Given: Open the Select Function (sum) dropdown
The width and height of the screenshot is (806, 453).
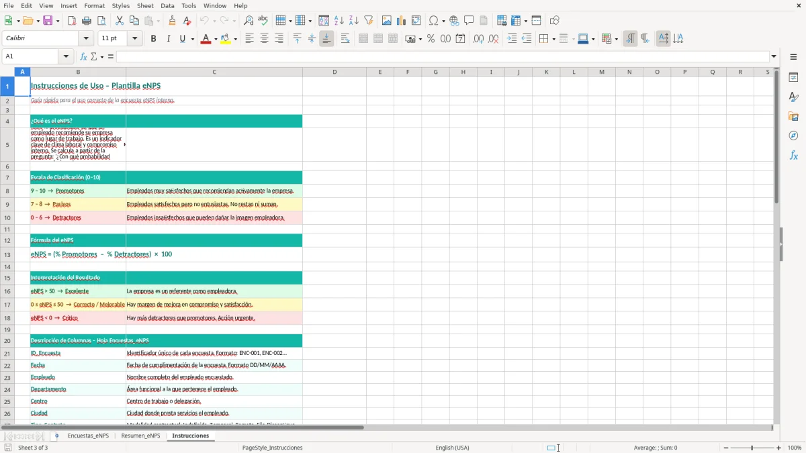Looking at the screenshot, I should [x=102, y=56].
